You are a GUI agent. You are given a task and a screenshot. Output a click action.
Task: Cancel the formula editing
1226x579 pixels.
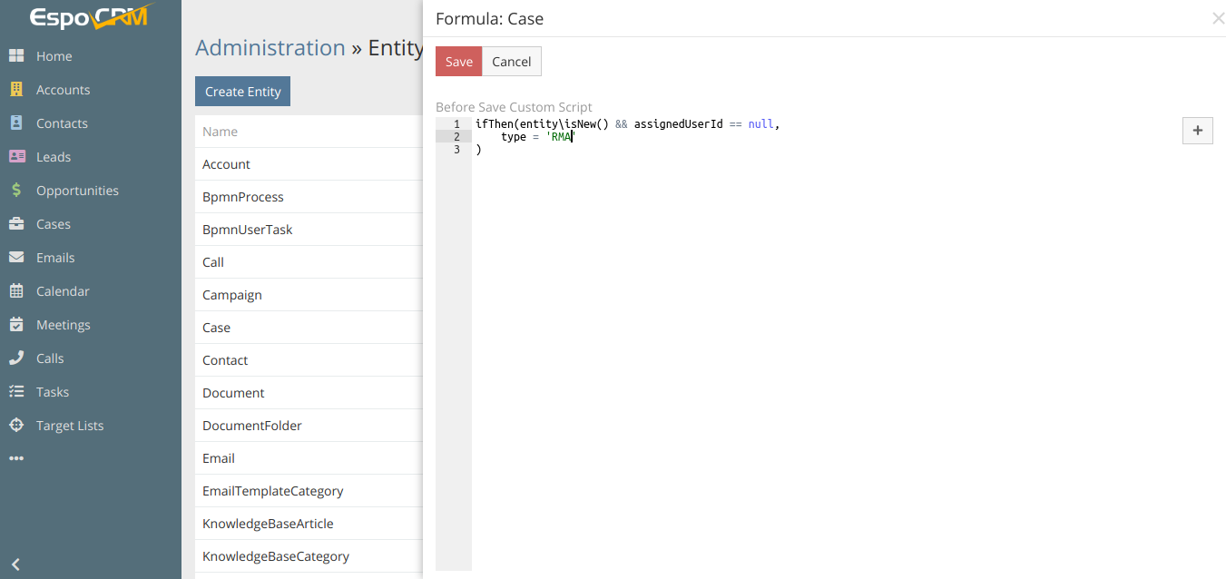[511, 62]
